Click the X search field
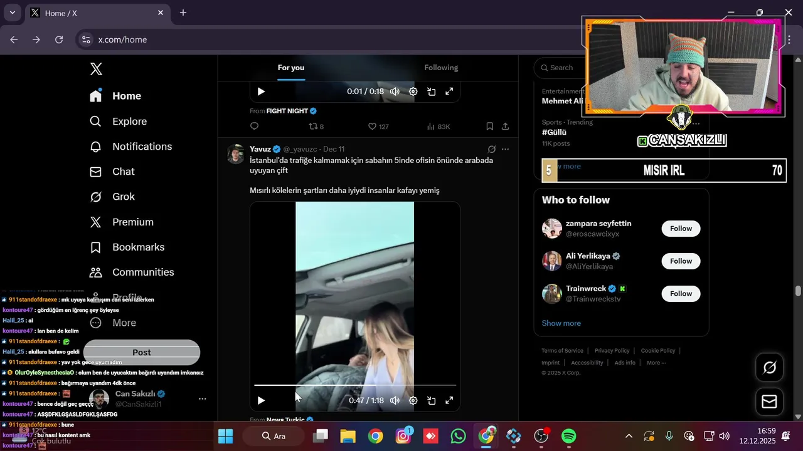 [560, 68]
